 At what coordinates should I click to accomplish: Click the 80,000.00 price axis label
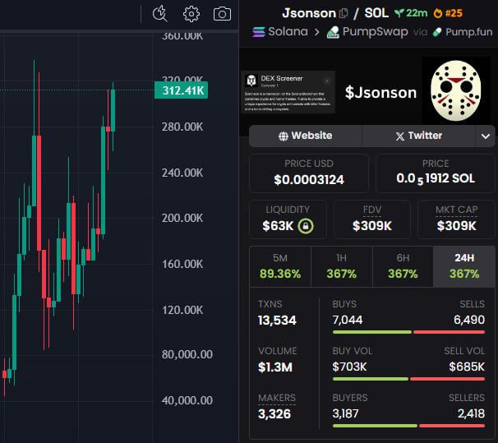(187, 354)
